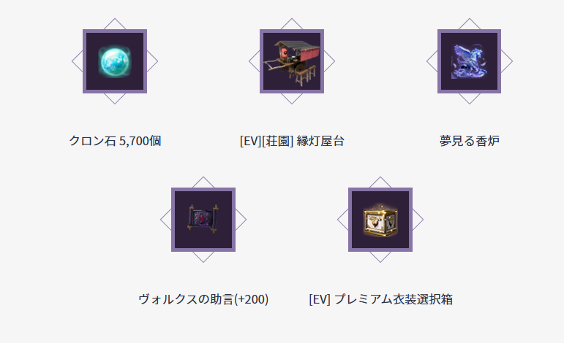Click the turquoise Cron Stone orb icon
Viewport: 564px width, 343px height.
[115, 61]
